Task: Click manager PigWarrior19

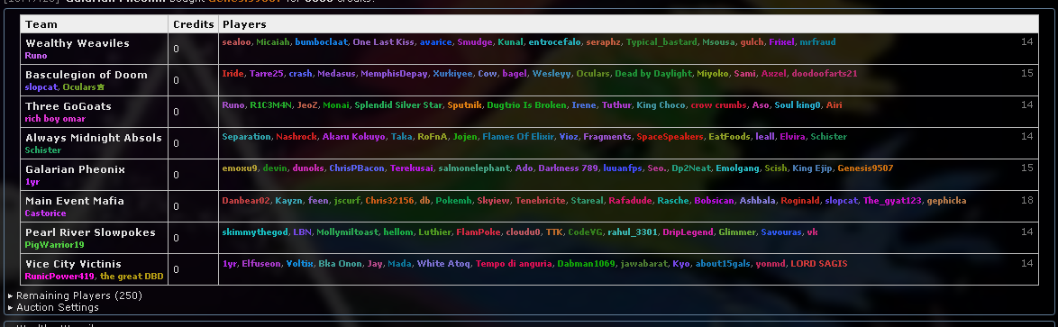Action: pyautogui.click(x=55, y=245)
